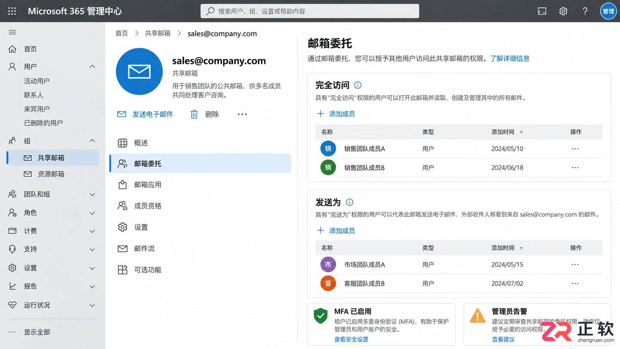This screenshot has width=620, height=349.
Task: Click the 2024/07/02 date cell
Action: coord(507,284)
